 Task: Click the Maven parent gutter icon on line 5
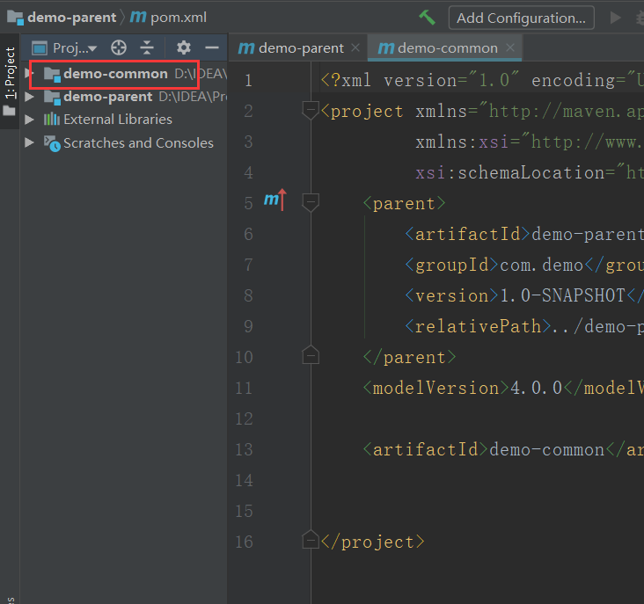coord(274,200)
